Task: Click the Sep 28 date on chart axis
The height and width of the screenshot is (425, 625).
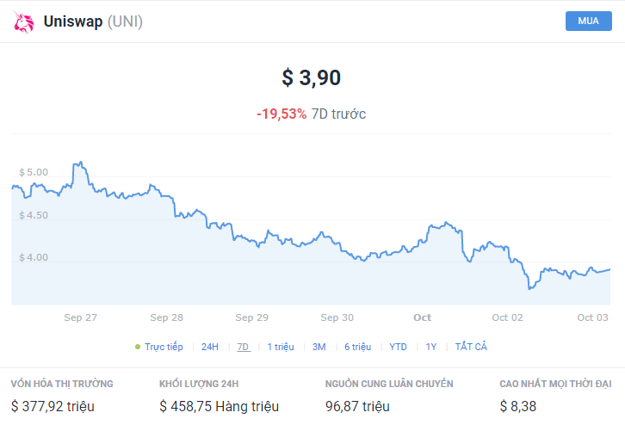Action: pos(166,317)
